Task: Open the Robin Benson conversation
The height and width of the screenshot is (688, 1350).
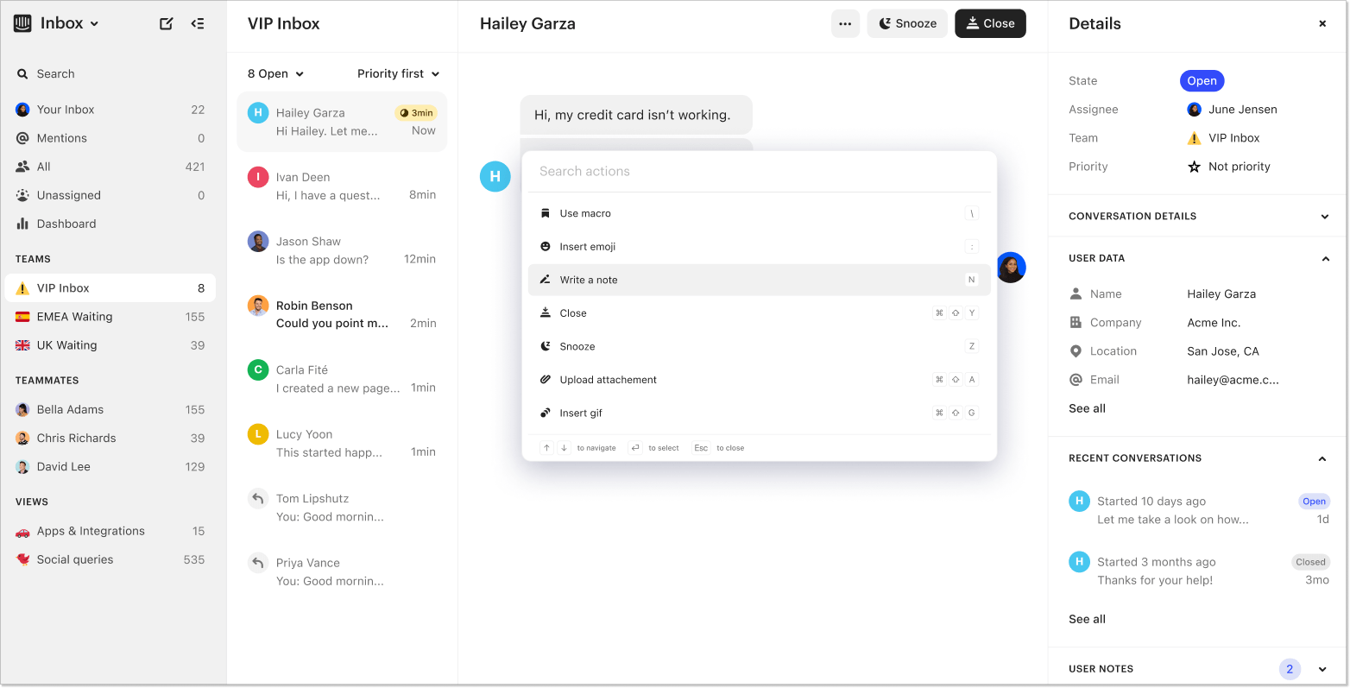Action: [342, 314]
